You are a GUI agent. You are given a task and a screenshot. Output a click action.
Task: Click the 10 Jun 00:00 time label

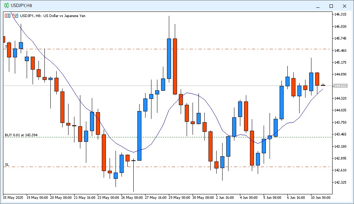[321, 198]
